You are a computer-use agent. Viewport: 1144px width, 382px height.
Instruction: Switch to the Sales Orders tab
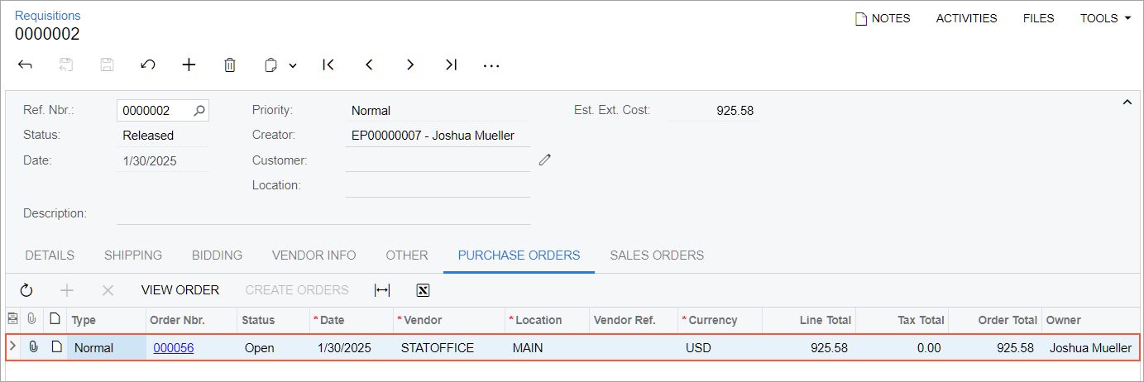click(x=657, y=255)
